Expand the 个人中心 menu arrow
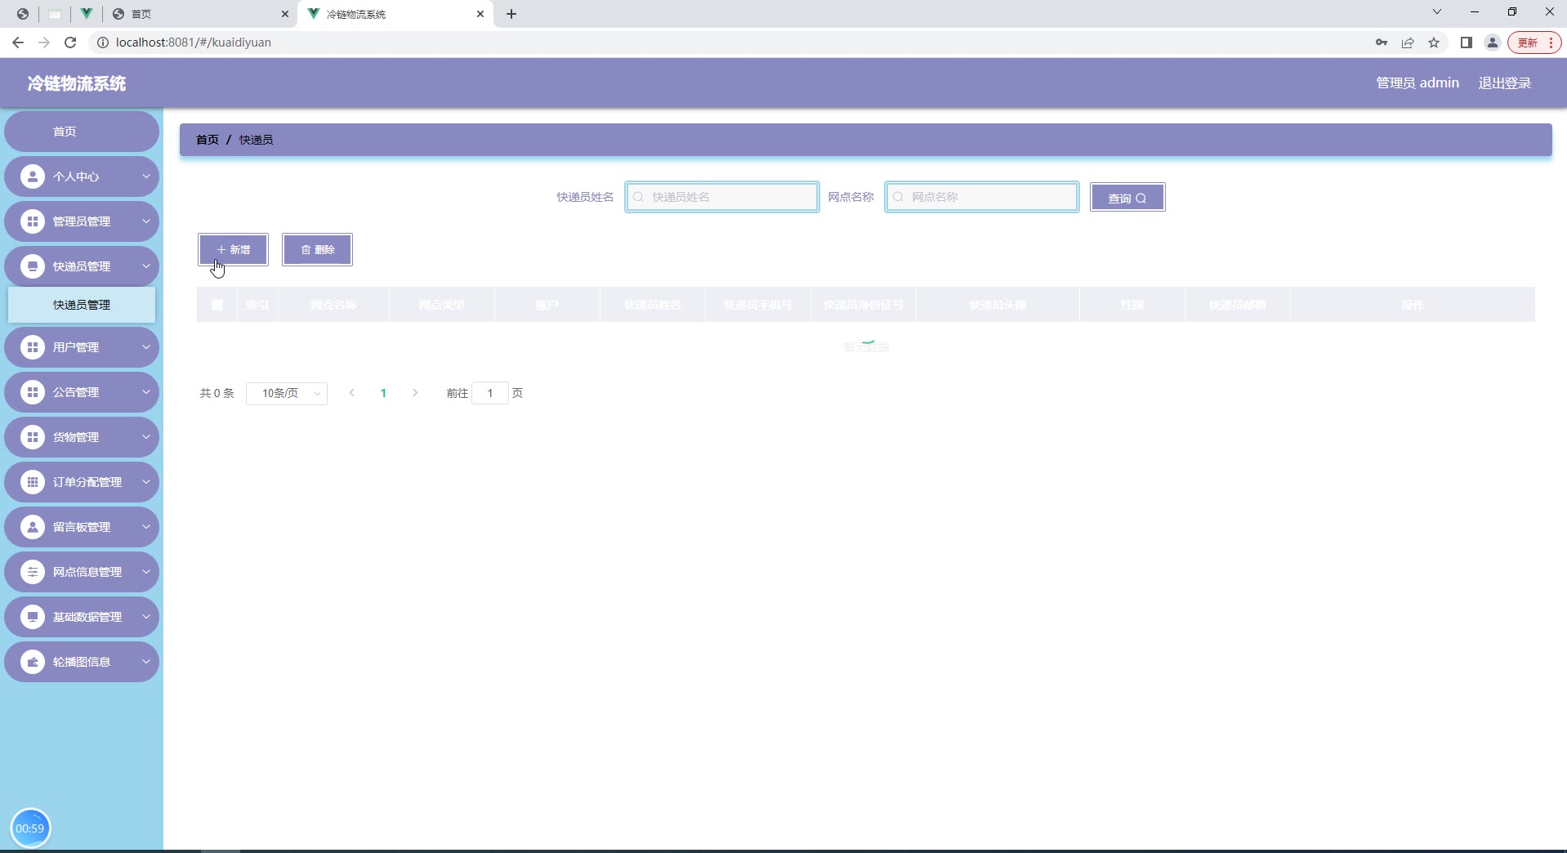Image resolution: width=1567 pixels, height=853 pixels. pos(146,176)
